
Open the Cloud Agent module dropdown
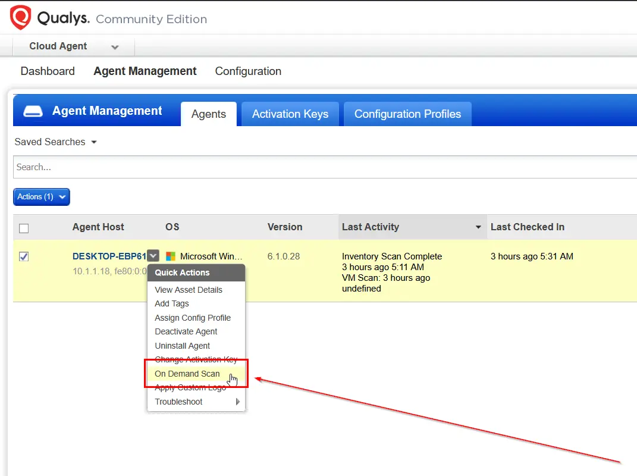tap(115, 47)
